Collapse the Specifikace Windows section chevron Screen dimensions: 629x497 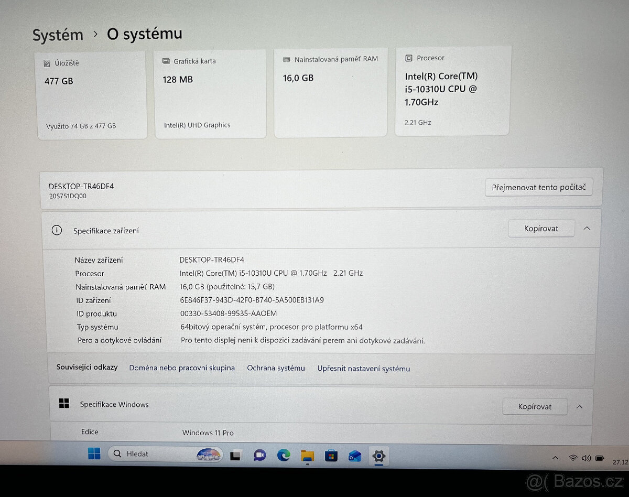point(579,406)
